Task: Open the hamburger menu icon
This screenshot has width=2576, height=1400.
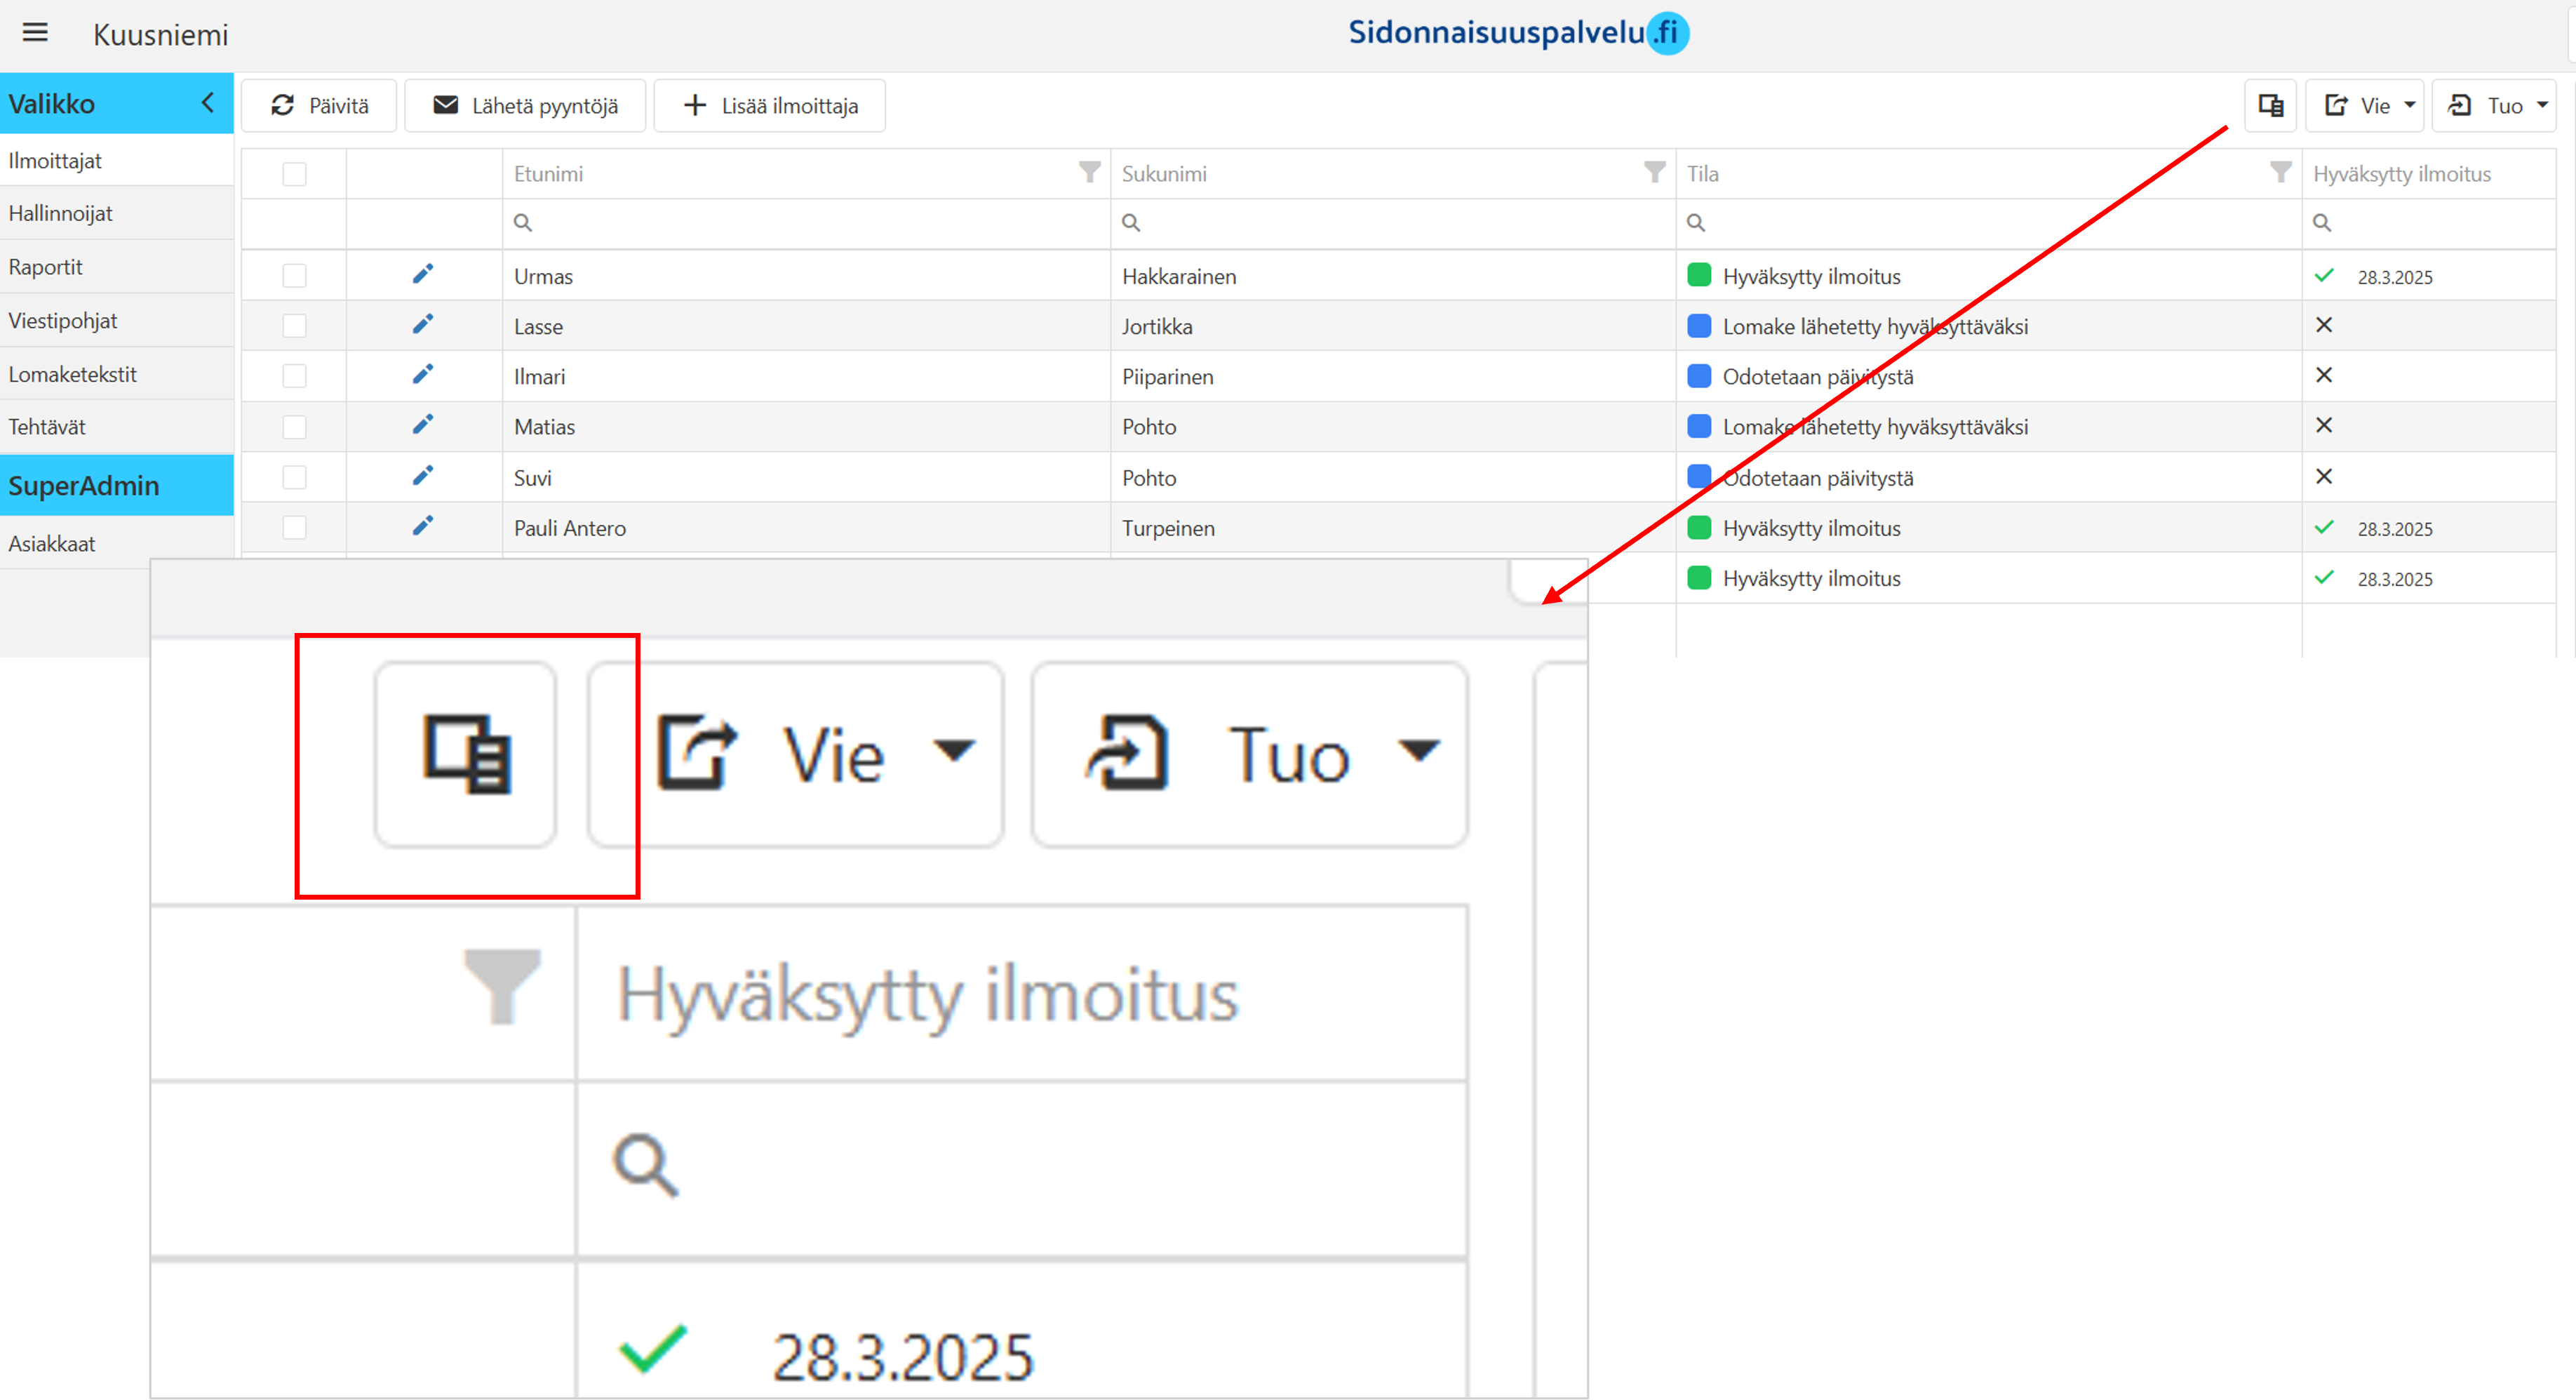Action: [x=35, y=33]
